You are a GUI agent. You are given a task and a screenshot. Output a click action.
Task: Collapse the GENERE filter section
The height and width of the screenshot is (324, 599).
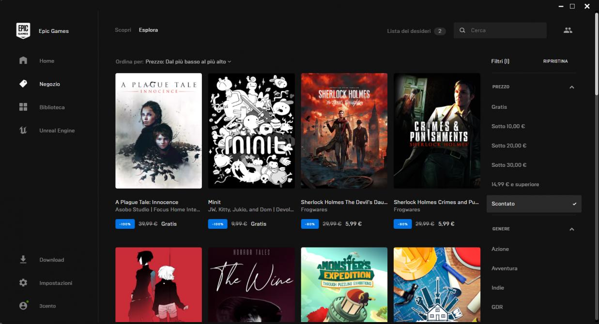(x=571, y=229)
